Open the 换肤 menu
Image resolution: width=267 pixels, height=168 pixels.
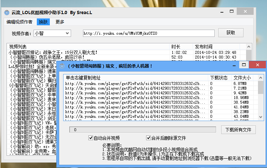pyautogui.click(x=43, y=22)
